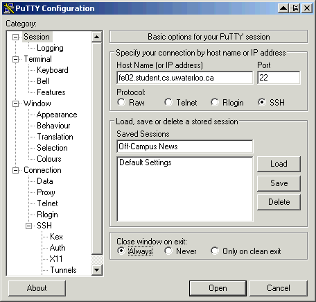Click the category tree's scroll down arrow

click(97, 270)
